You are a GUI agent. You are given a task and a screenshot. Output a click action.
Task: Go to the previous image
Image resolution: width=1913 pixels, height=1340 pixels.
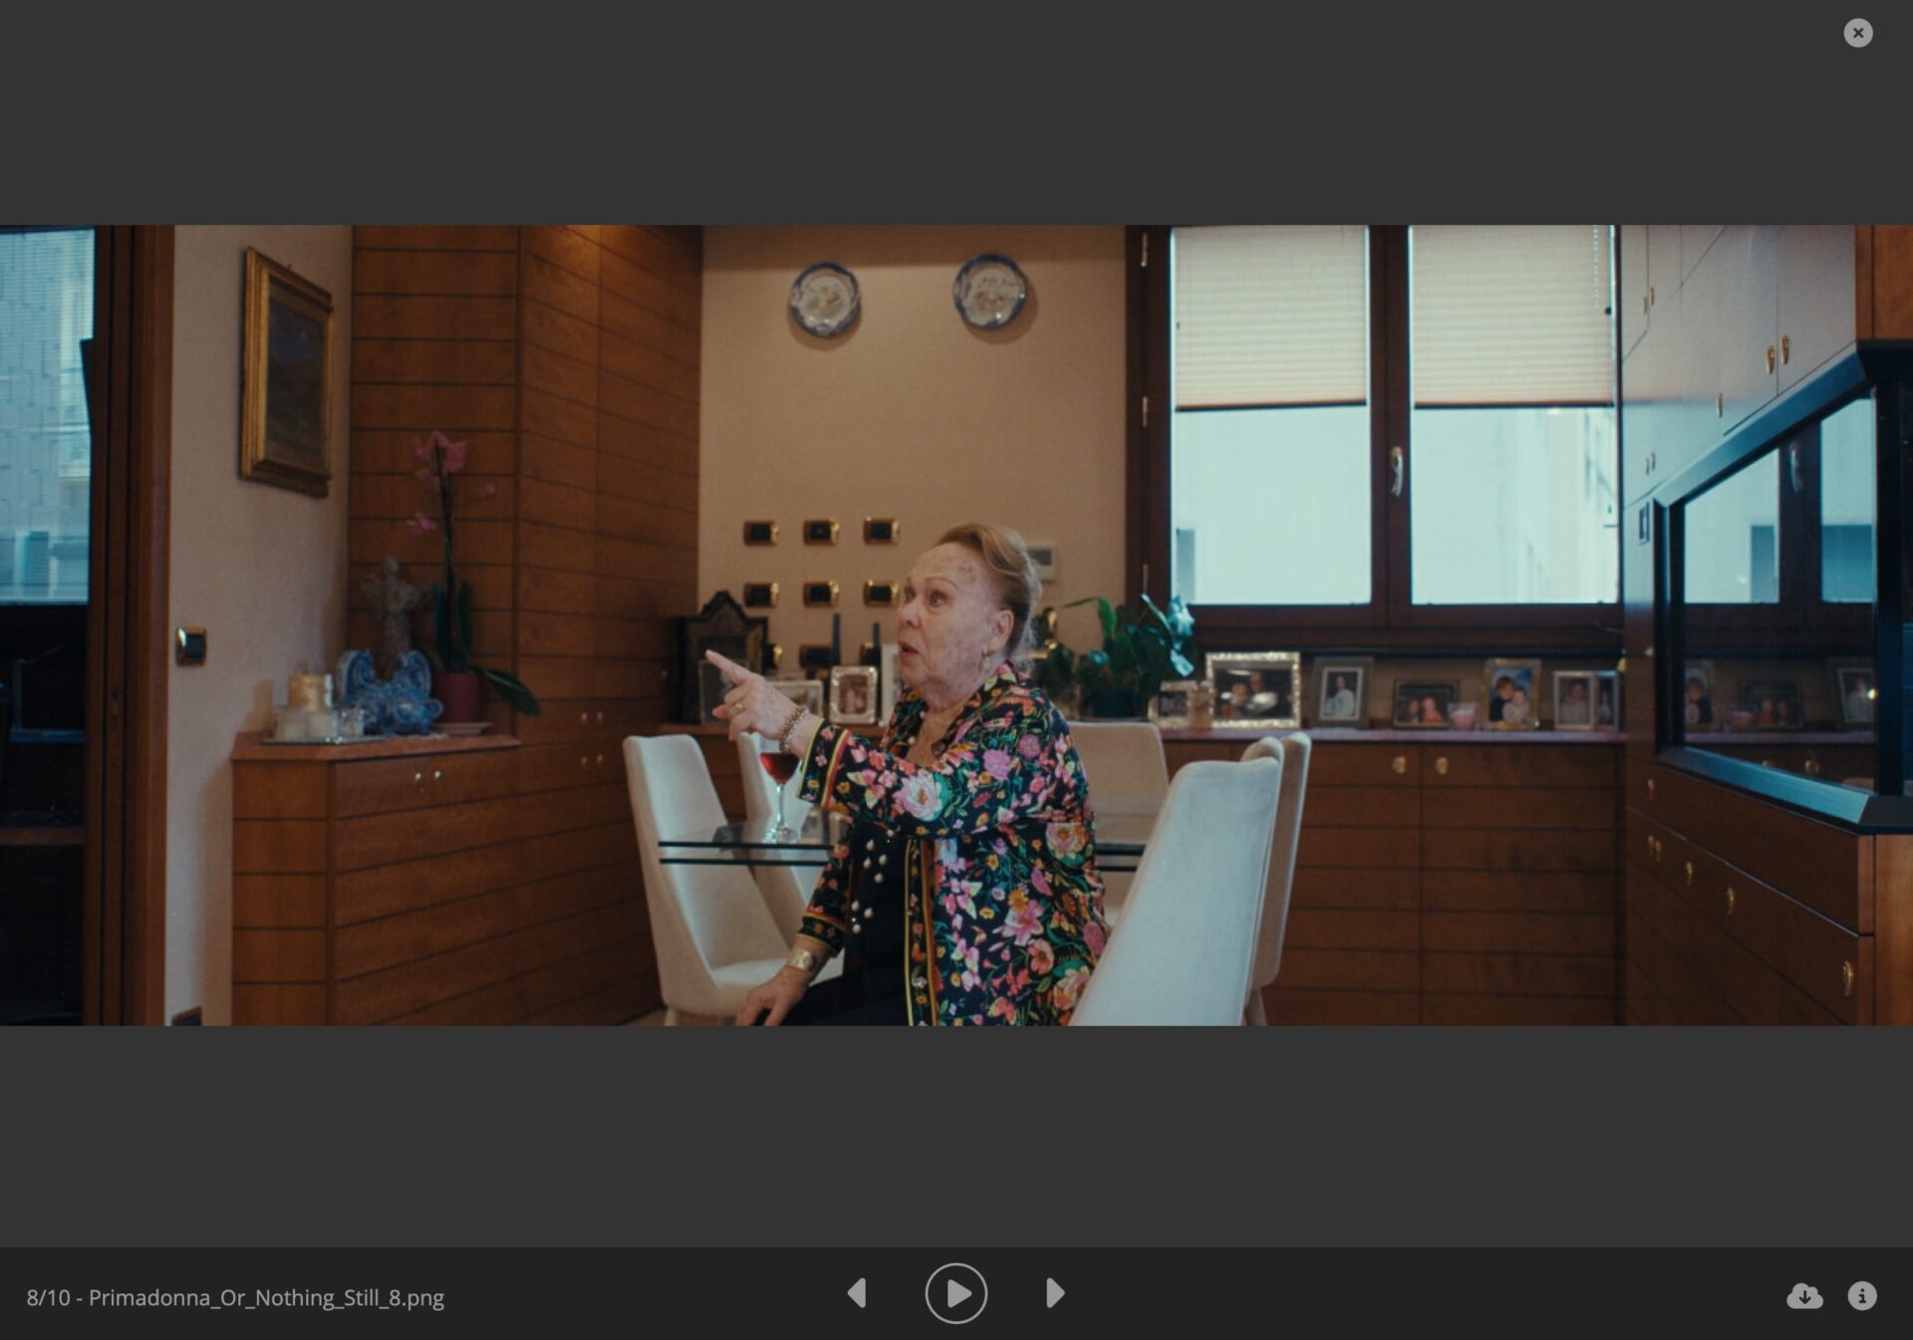[857, 1293]
